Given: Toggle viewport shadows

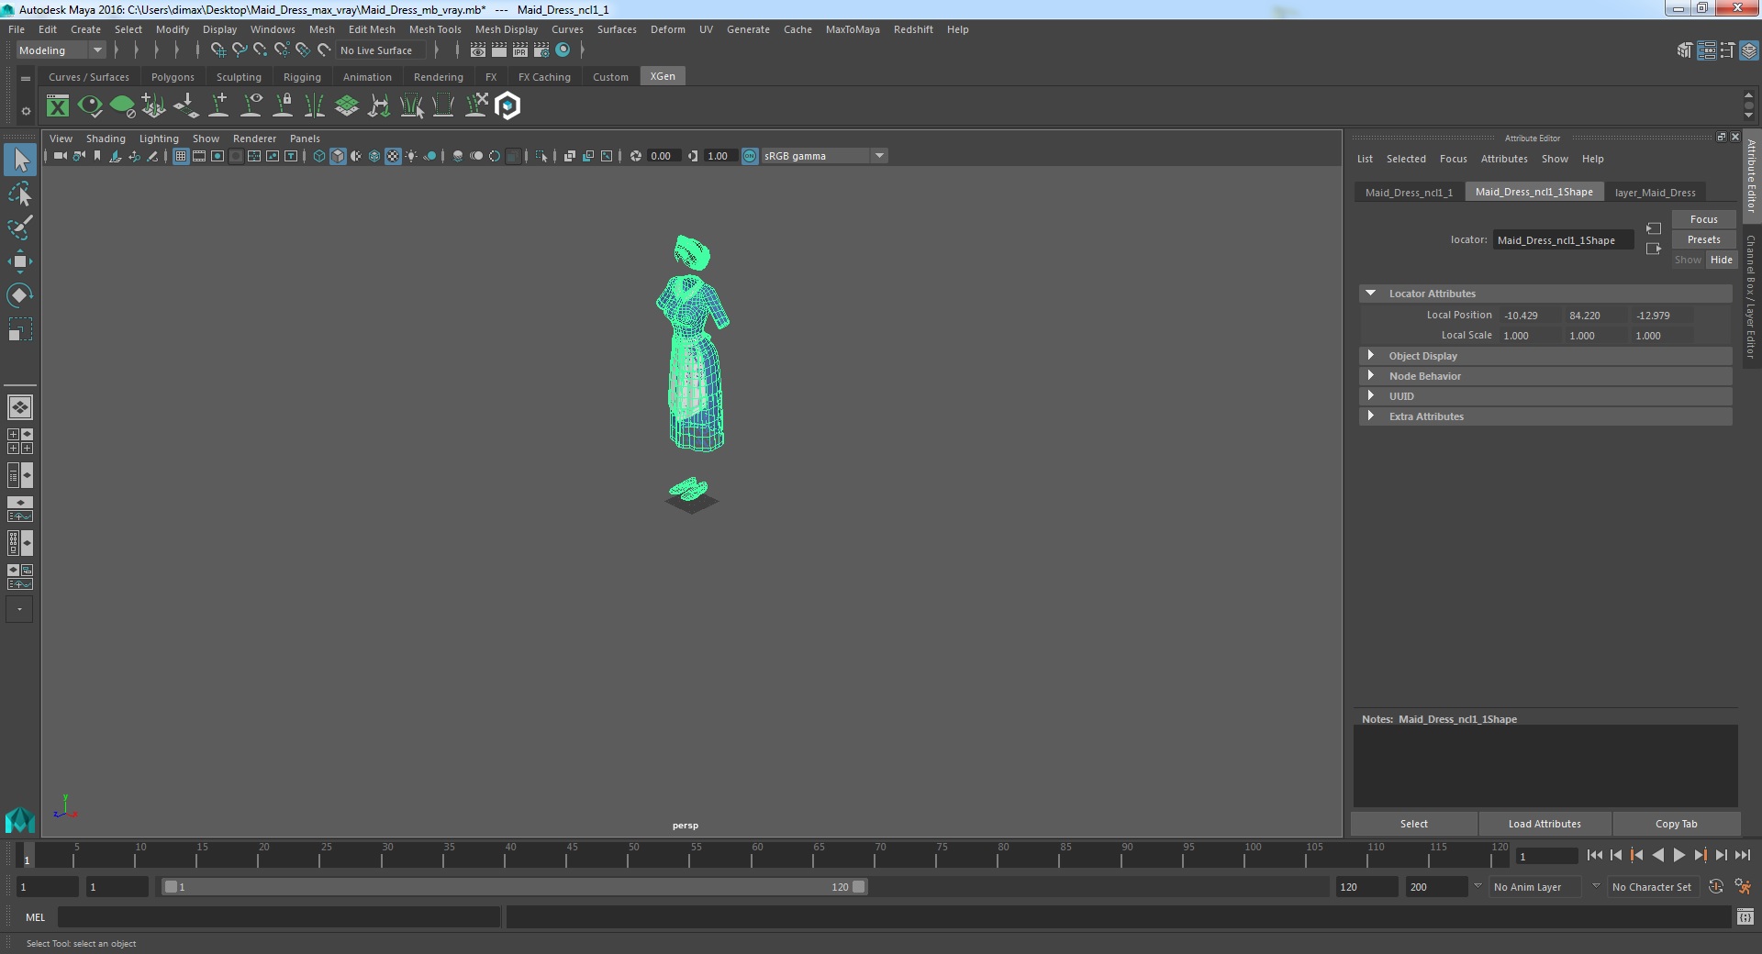Looking at the screenshot, I should pyautogui.click(x=429, y=156).
